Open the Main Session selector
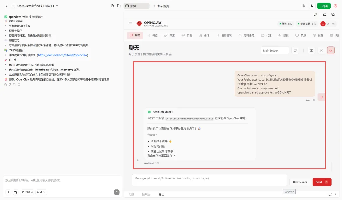Screen dimensions: 342x200 (275, 50)
